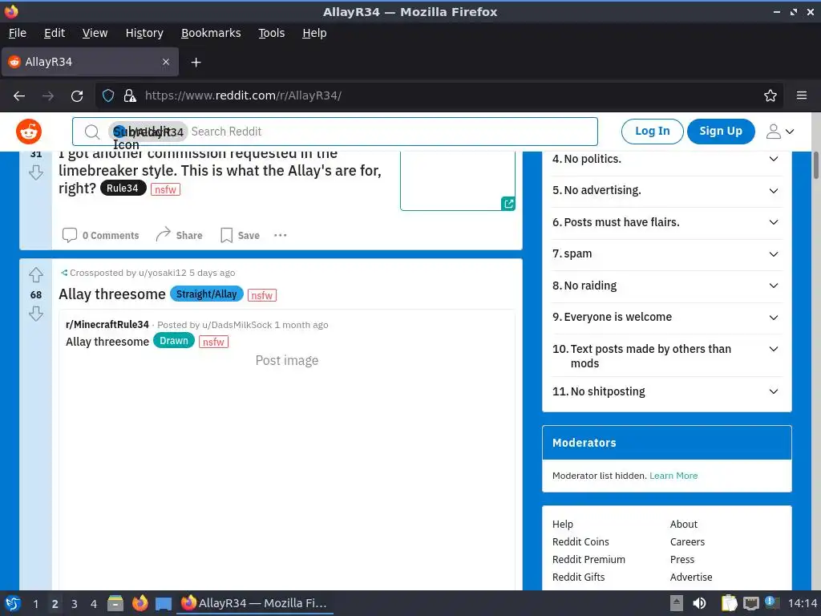Open the Drawn flair tag

coord(173,341)
